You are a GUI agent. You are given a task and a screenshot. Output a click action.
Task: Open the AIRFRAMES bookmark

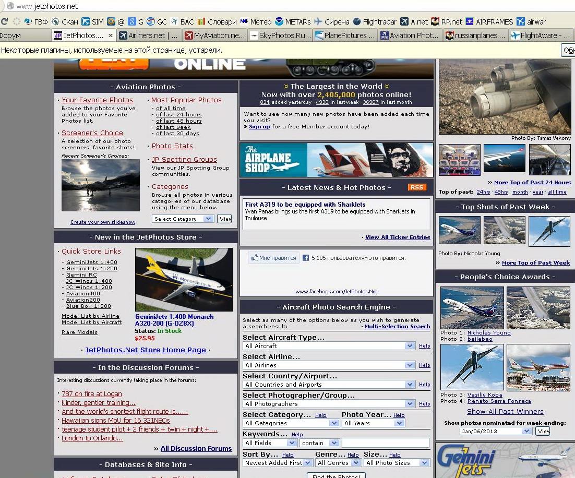click(489, 21)
